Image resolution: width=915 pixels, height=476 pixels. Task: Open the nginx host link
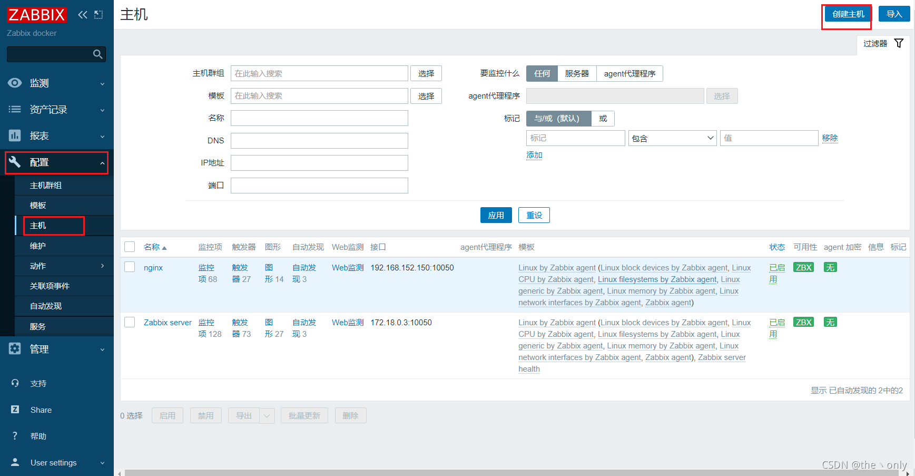(153, 267)
